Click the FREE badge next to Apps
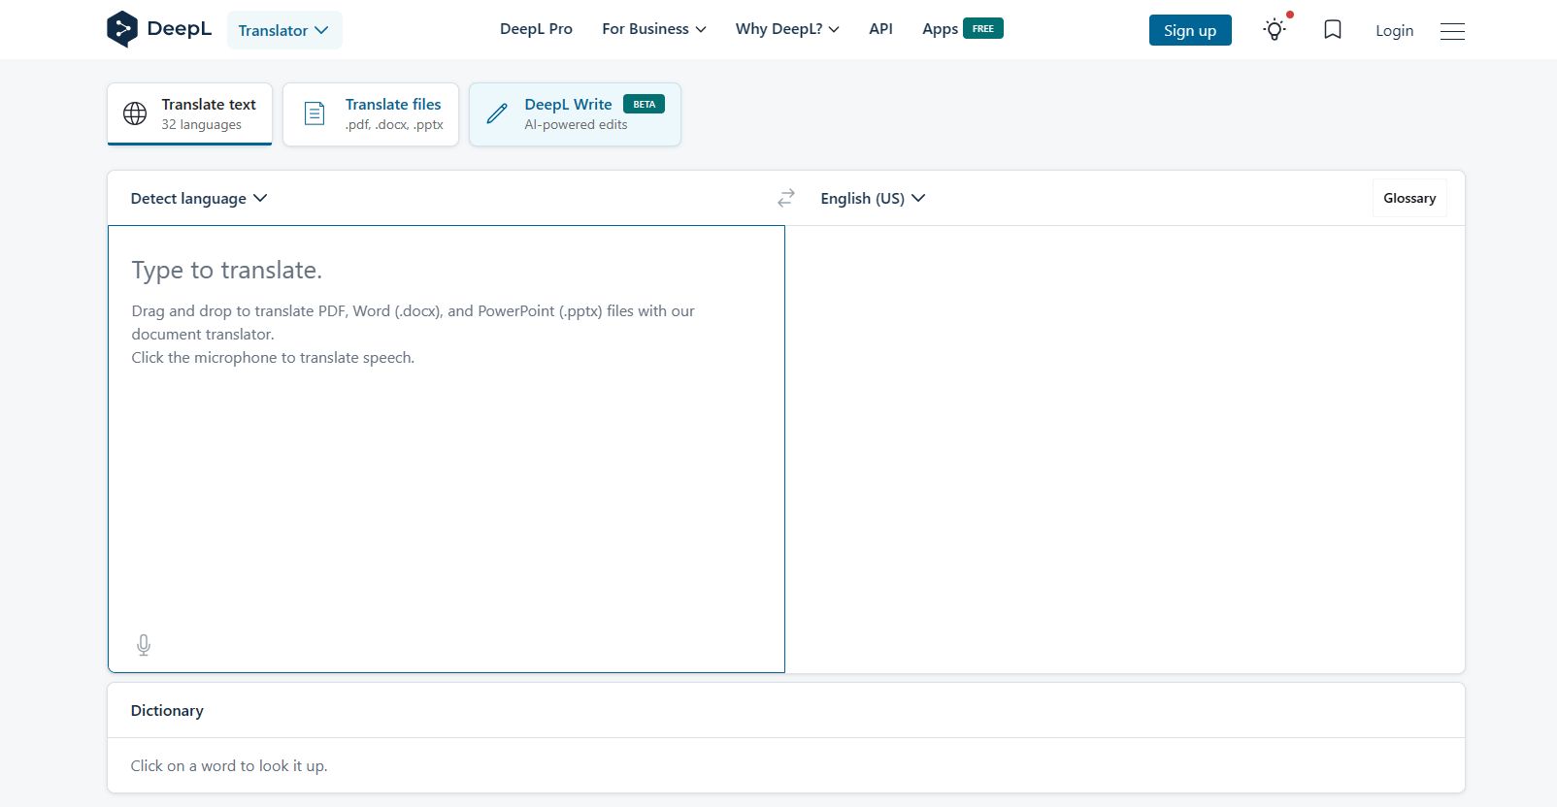1557x807 pixels. pyautogui.click(x=983, y=29)
